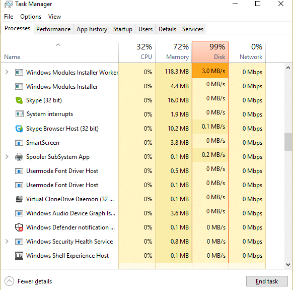Click the scrollbar up arrow
Image resolution: width=293 pixels, height=290 pixels.
tap(288, 68)
